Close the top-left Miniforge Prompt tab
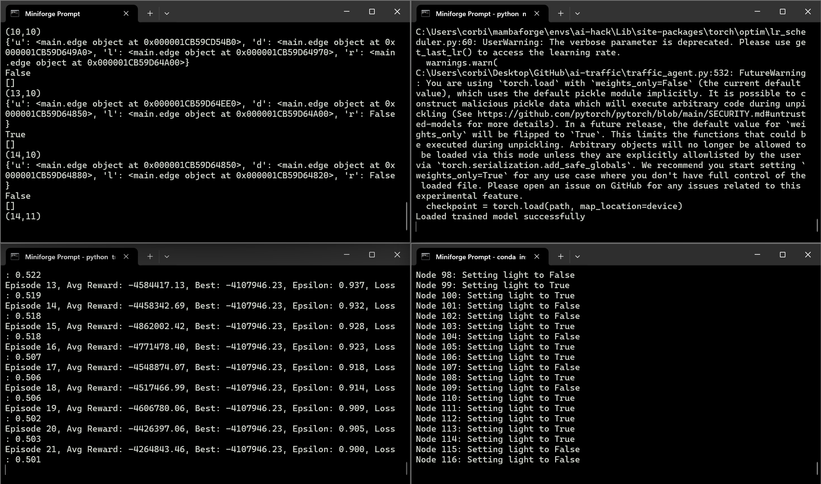 126,14
